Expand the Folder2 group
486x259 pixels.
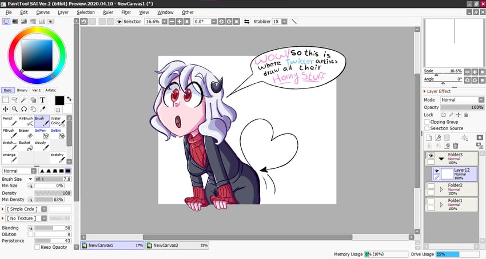point(441,189)
